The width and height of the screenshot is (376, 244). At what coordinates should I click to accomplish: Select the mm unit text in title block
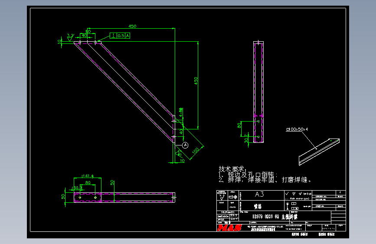pos(232,207)
